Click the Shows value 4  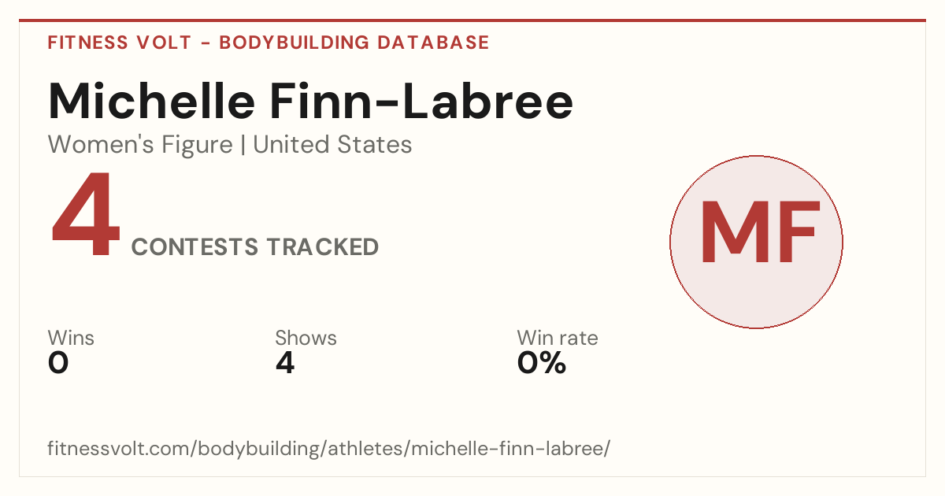point(285,363)
